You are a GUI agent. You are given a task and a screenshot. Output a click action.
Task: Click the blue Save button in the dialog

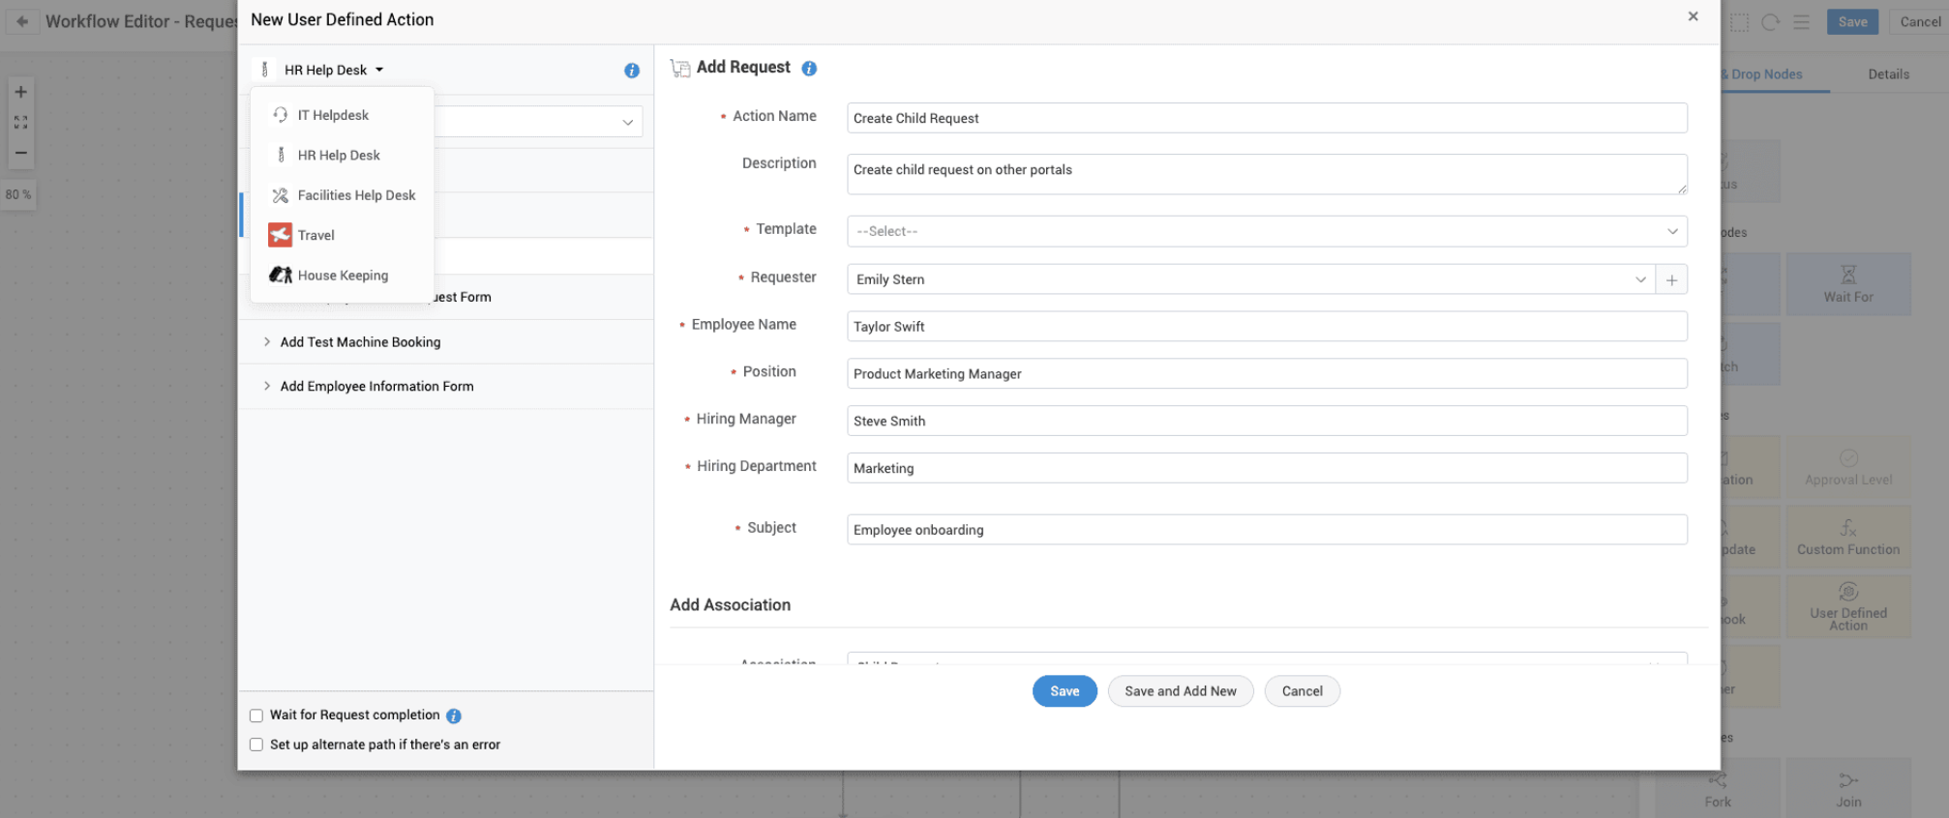[1064, 691]
